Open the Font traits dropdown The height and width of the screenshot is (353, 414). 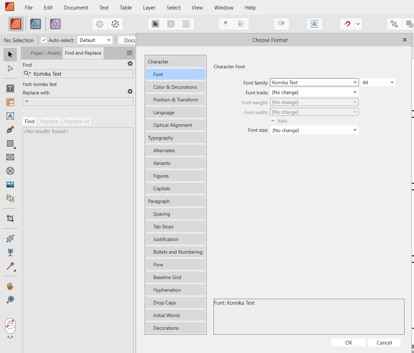(314, 92)
